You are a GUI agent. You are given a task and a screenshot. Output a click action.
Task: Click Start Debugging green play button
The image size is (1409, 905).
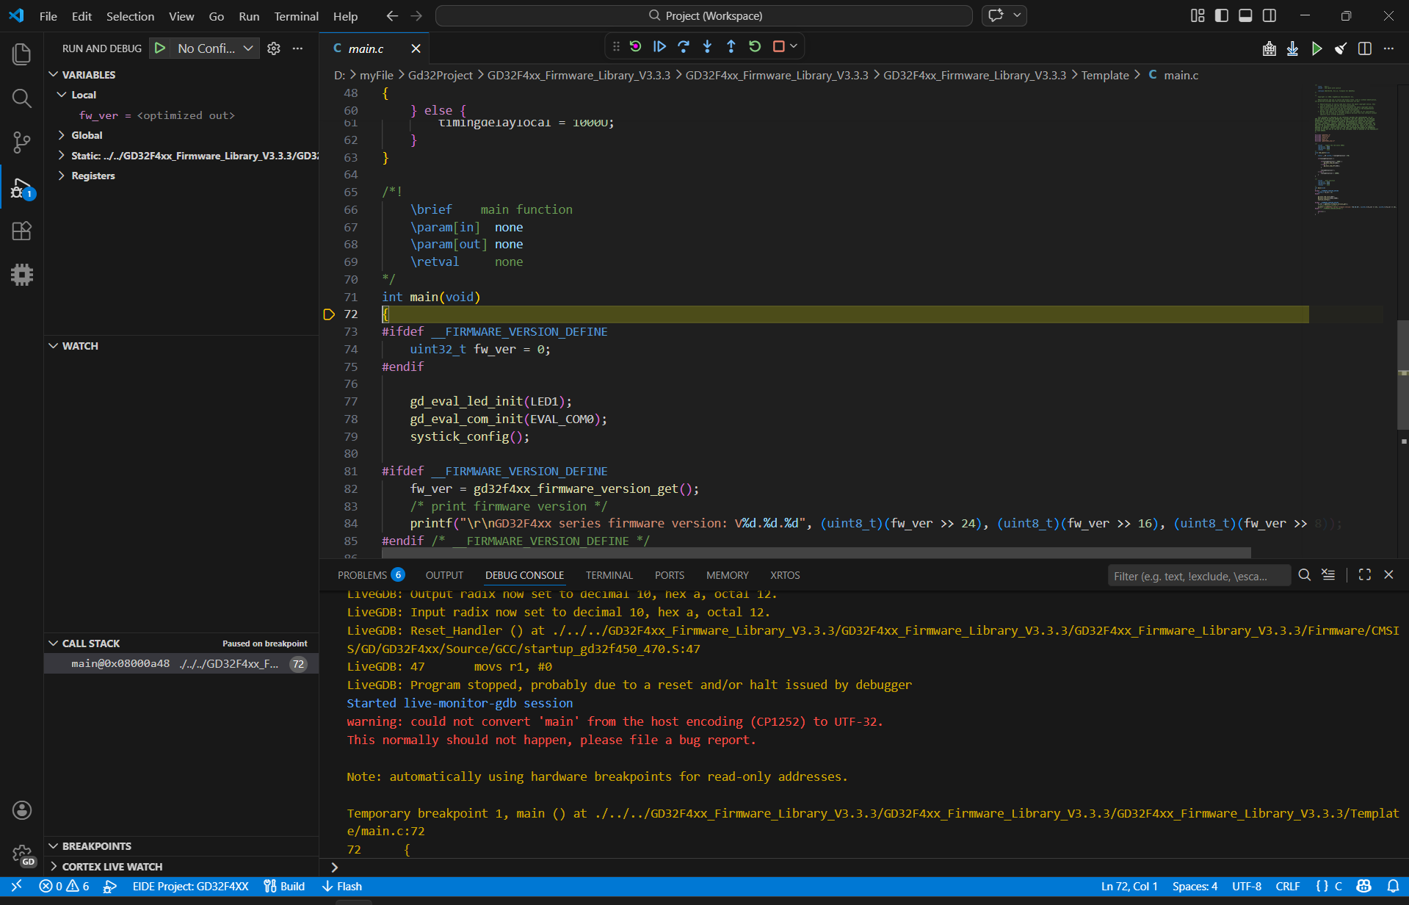159,48
